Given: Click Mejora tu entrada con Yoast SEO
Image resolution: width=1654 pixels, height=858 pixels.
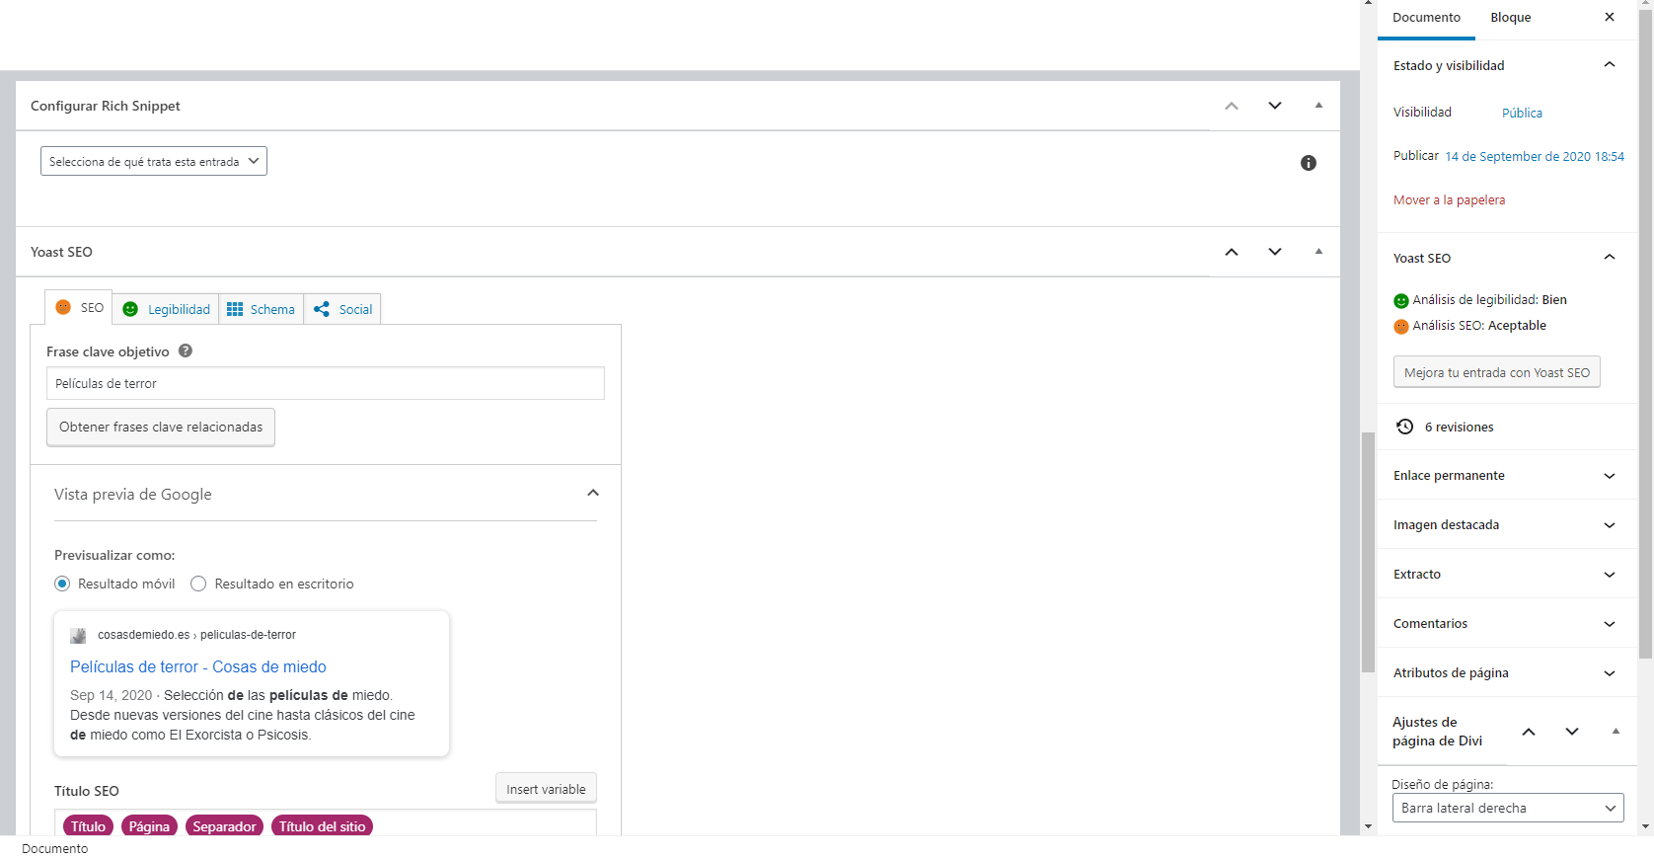Looking at the screenshot, I should click(1497, 372).
